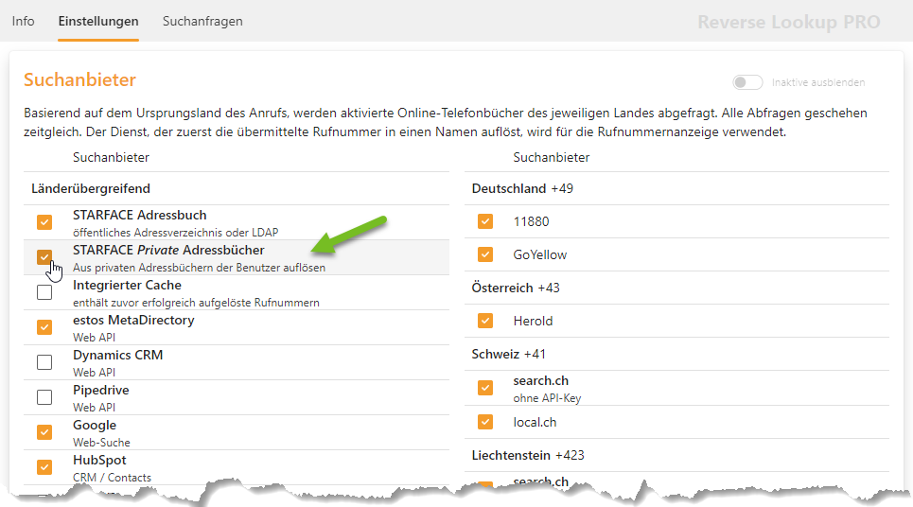Click the Dynamics CRM label
Image resolution: width=913 pixels, height=507 pixels.
(x=117, y=355)
